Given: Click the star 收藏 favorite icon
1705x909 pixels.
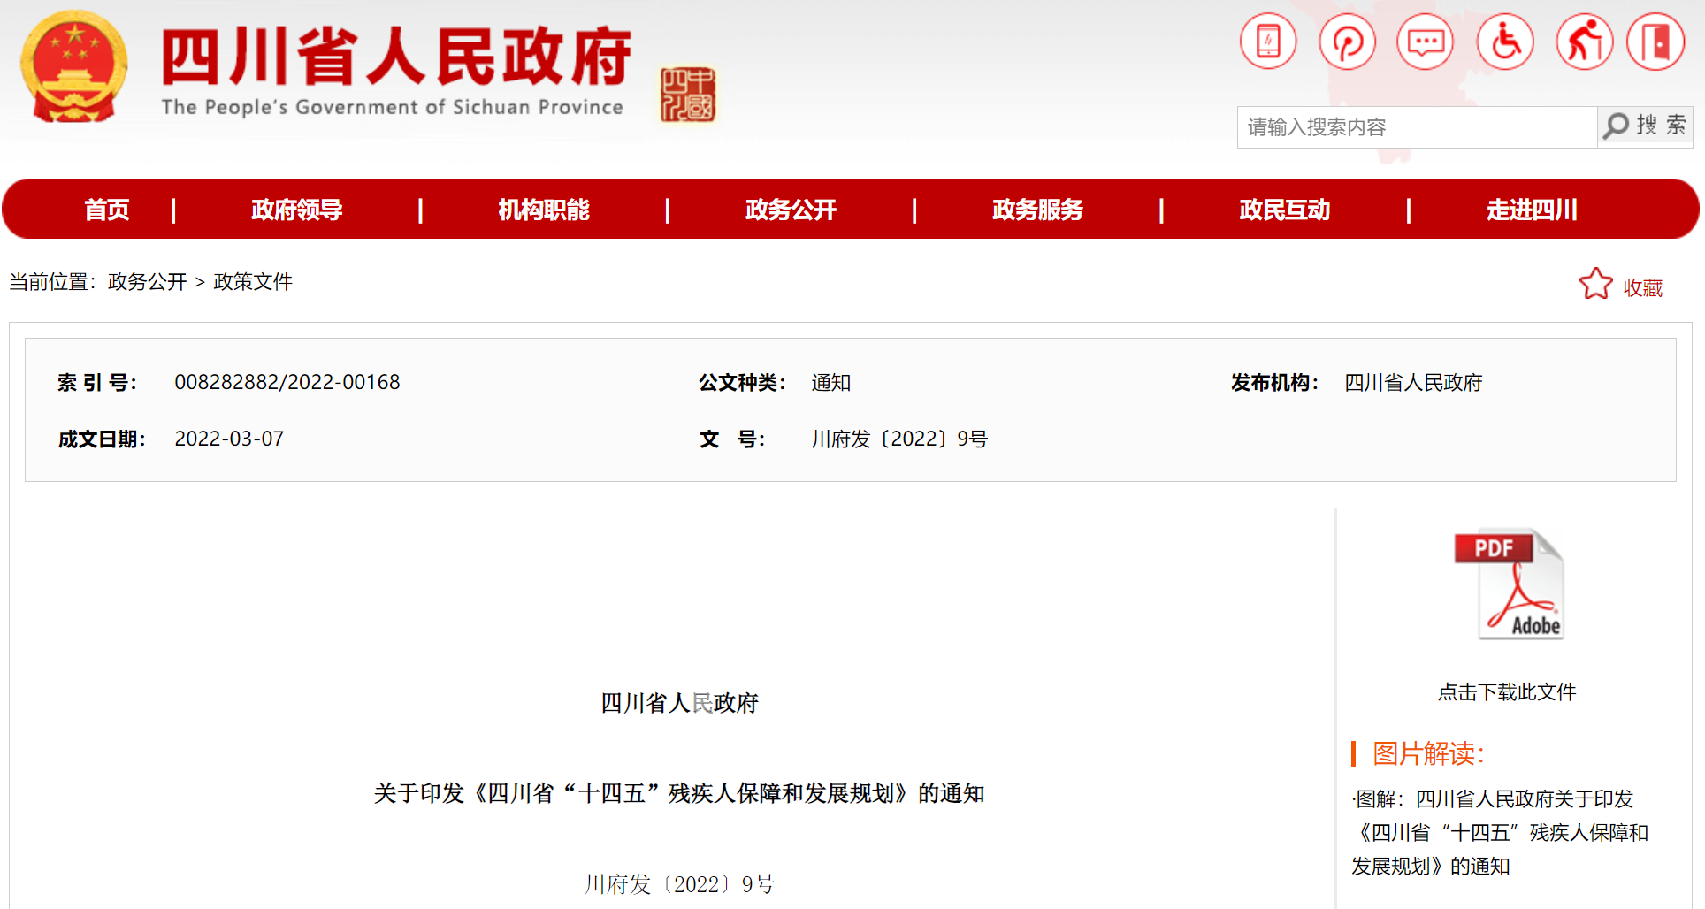Looking at the screenshot, I should click(1595, 285).
